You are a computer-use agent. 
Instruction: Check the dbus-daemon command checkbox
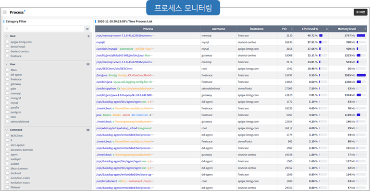[7, 169]
